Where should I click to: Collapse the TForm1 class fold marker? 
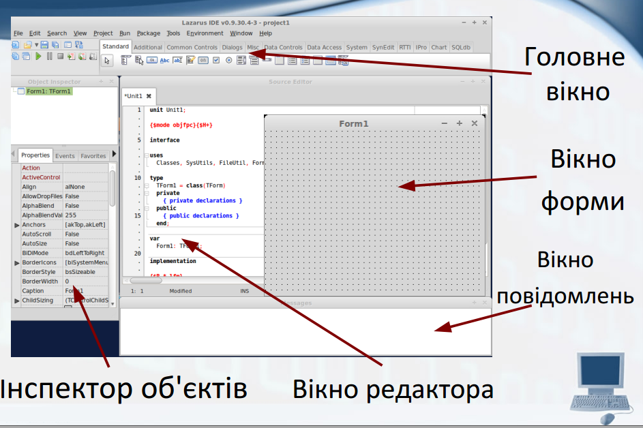click(147, 185)
